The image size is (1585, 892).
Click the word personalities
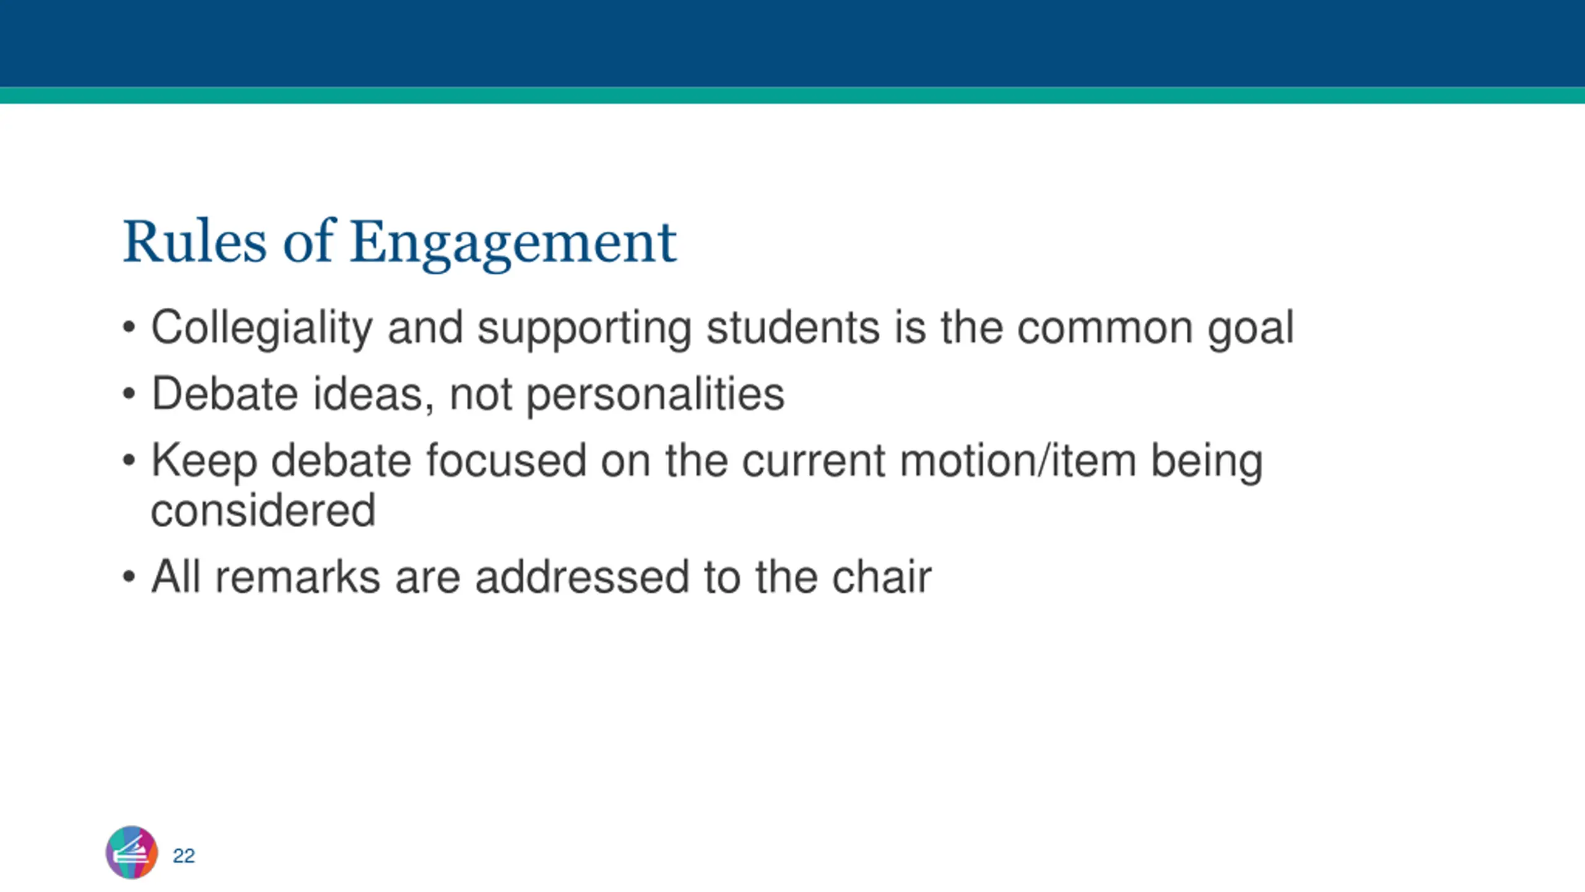[x=656, y=395]
